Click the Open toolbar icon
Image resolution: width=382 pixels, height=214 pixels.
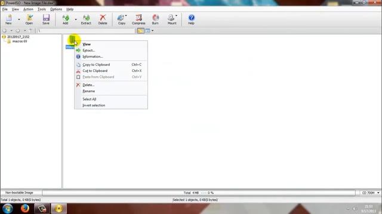tap(29, 20)
